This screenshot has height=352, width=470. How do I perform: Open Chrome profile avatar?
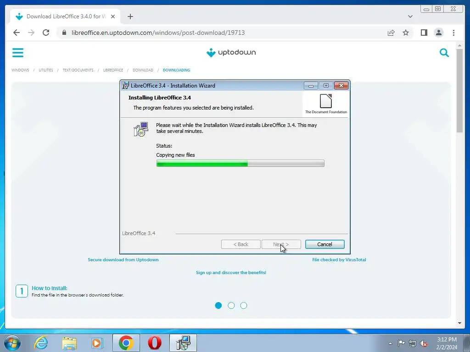(438, 33)
